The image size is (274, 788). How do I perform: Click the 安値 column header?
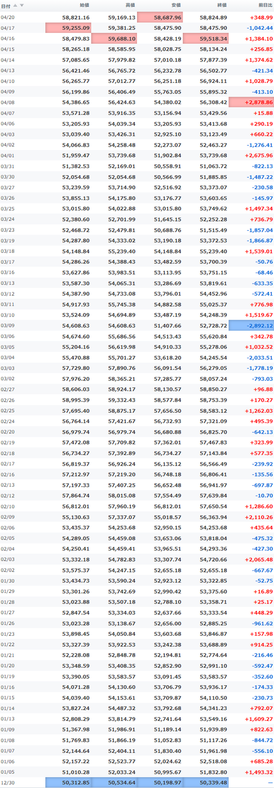[x=176, y=5]
